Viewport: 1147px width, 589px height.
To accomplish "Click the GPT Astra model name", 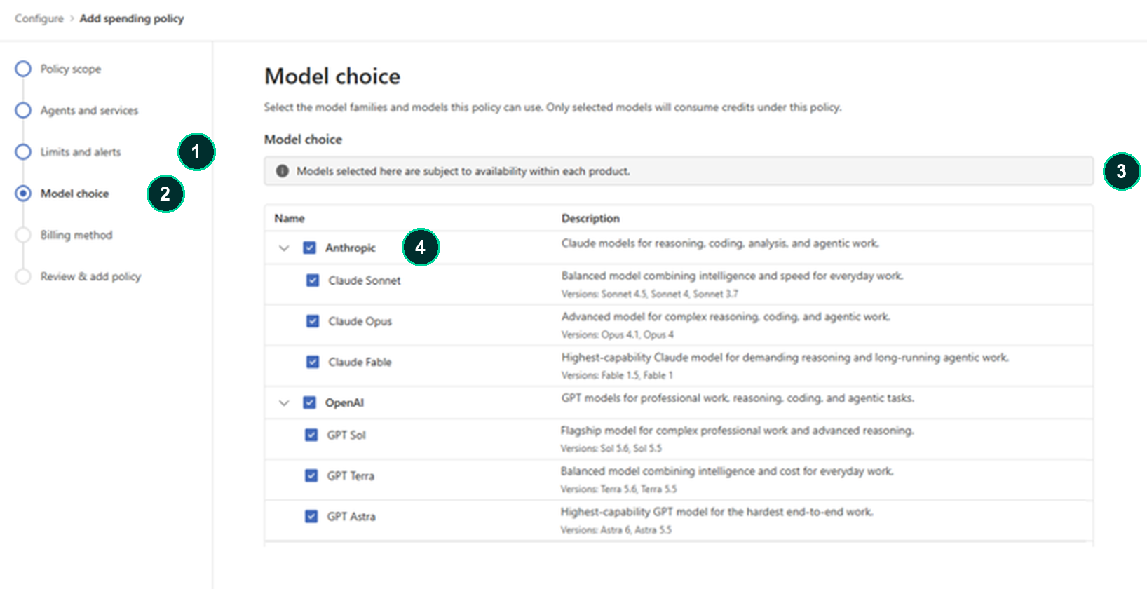I will tap(351, 516).
